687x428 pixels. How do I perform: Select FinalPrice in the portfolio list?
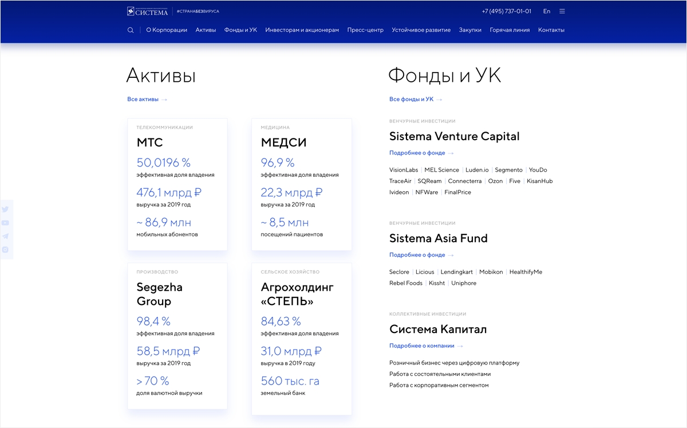tap(458, 193)
